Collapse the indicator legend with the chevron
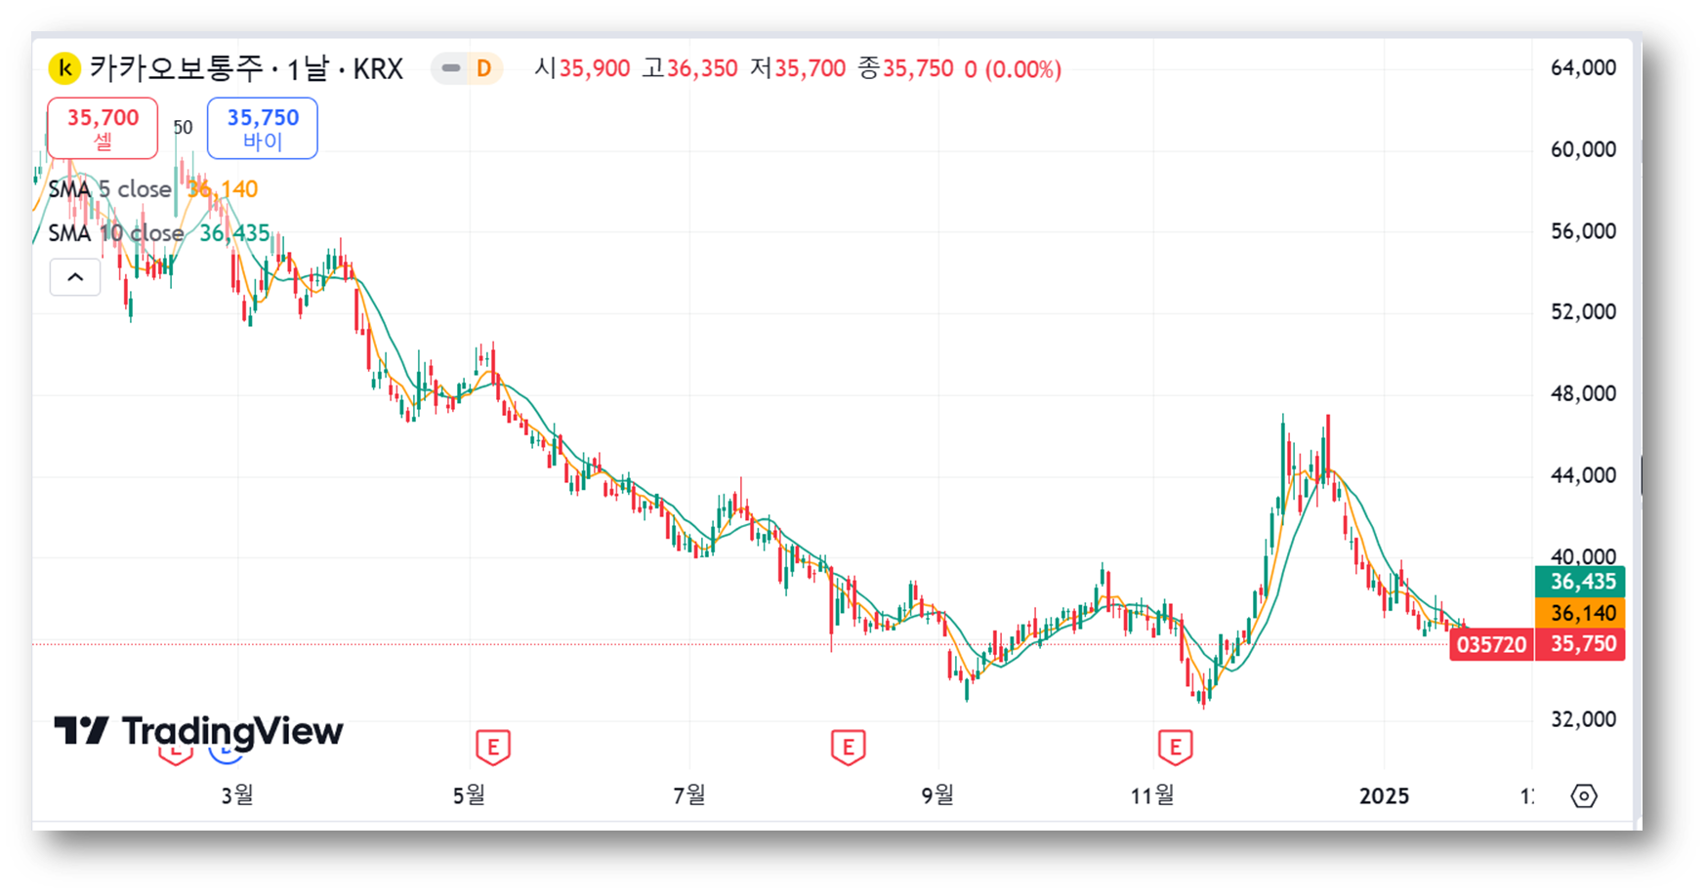Image resolution: width=1706 pixels, height=894 pixels. (x=75, y=278)
